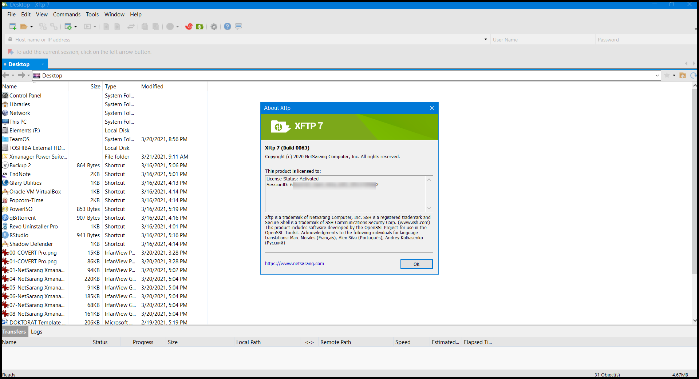Viewport: 699px width, 379px height.
Task: Expand the Back history dropdown arrow
Action: coord(13,75)
